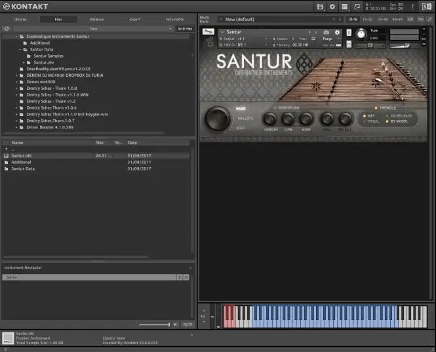Collapse Cinematique Instruments Santur folder
This screenshot has width=436, height=352.
pos(16,37)
